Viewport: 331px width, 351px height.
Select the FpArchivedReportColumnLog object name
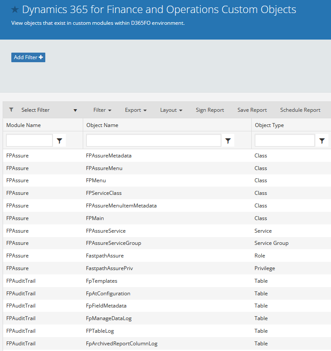click(122, 344)
